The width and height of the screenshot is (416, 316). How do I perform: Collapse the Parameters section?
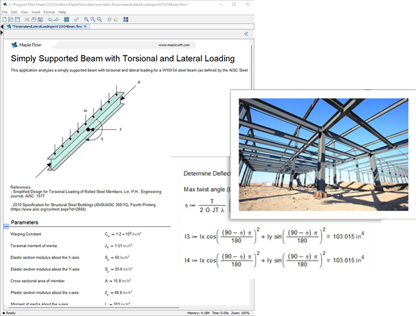pos(6,226)
